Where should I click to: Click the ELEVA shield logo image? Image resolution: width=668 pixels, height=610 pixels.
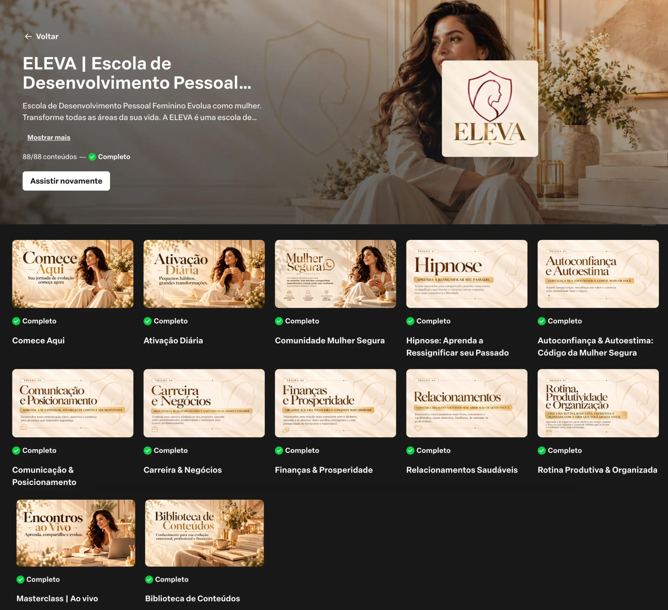[x=490, y=109]
